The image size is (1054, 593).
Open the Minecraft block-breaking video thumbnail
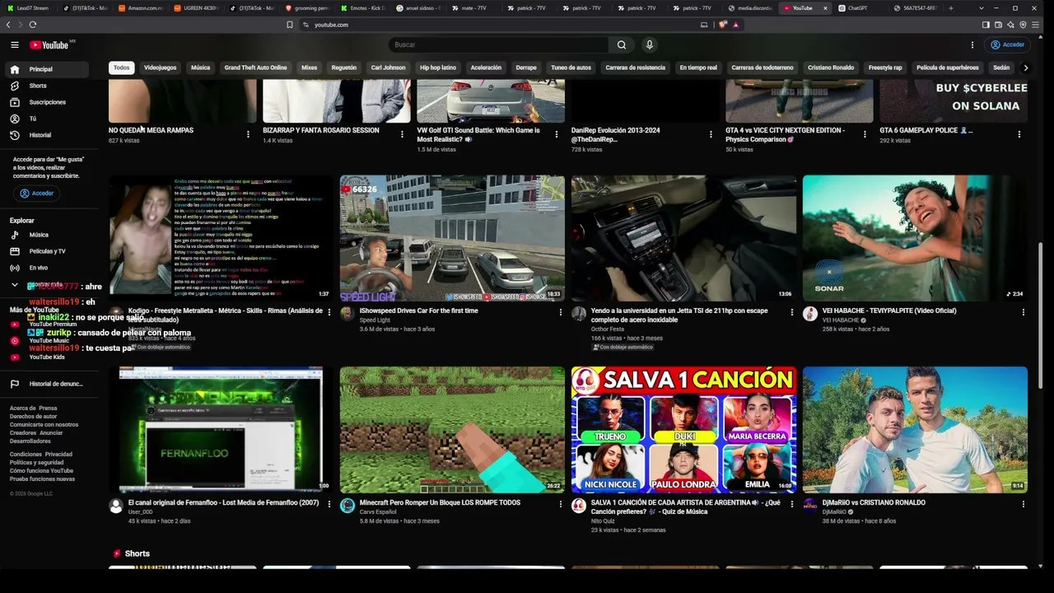[452, 430]
